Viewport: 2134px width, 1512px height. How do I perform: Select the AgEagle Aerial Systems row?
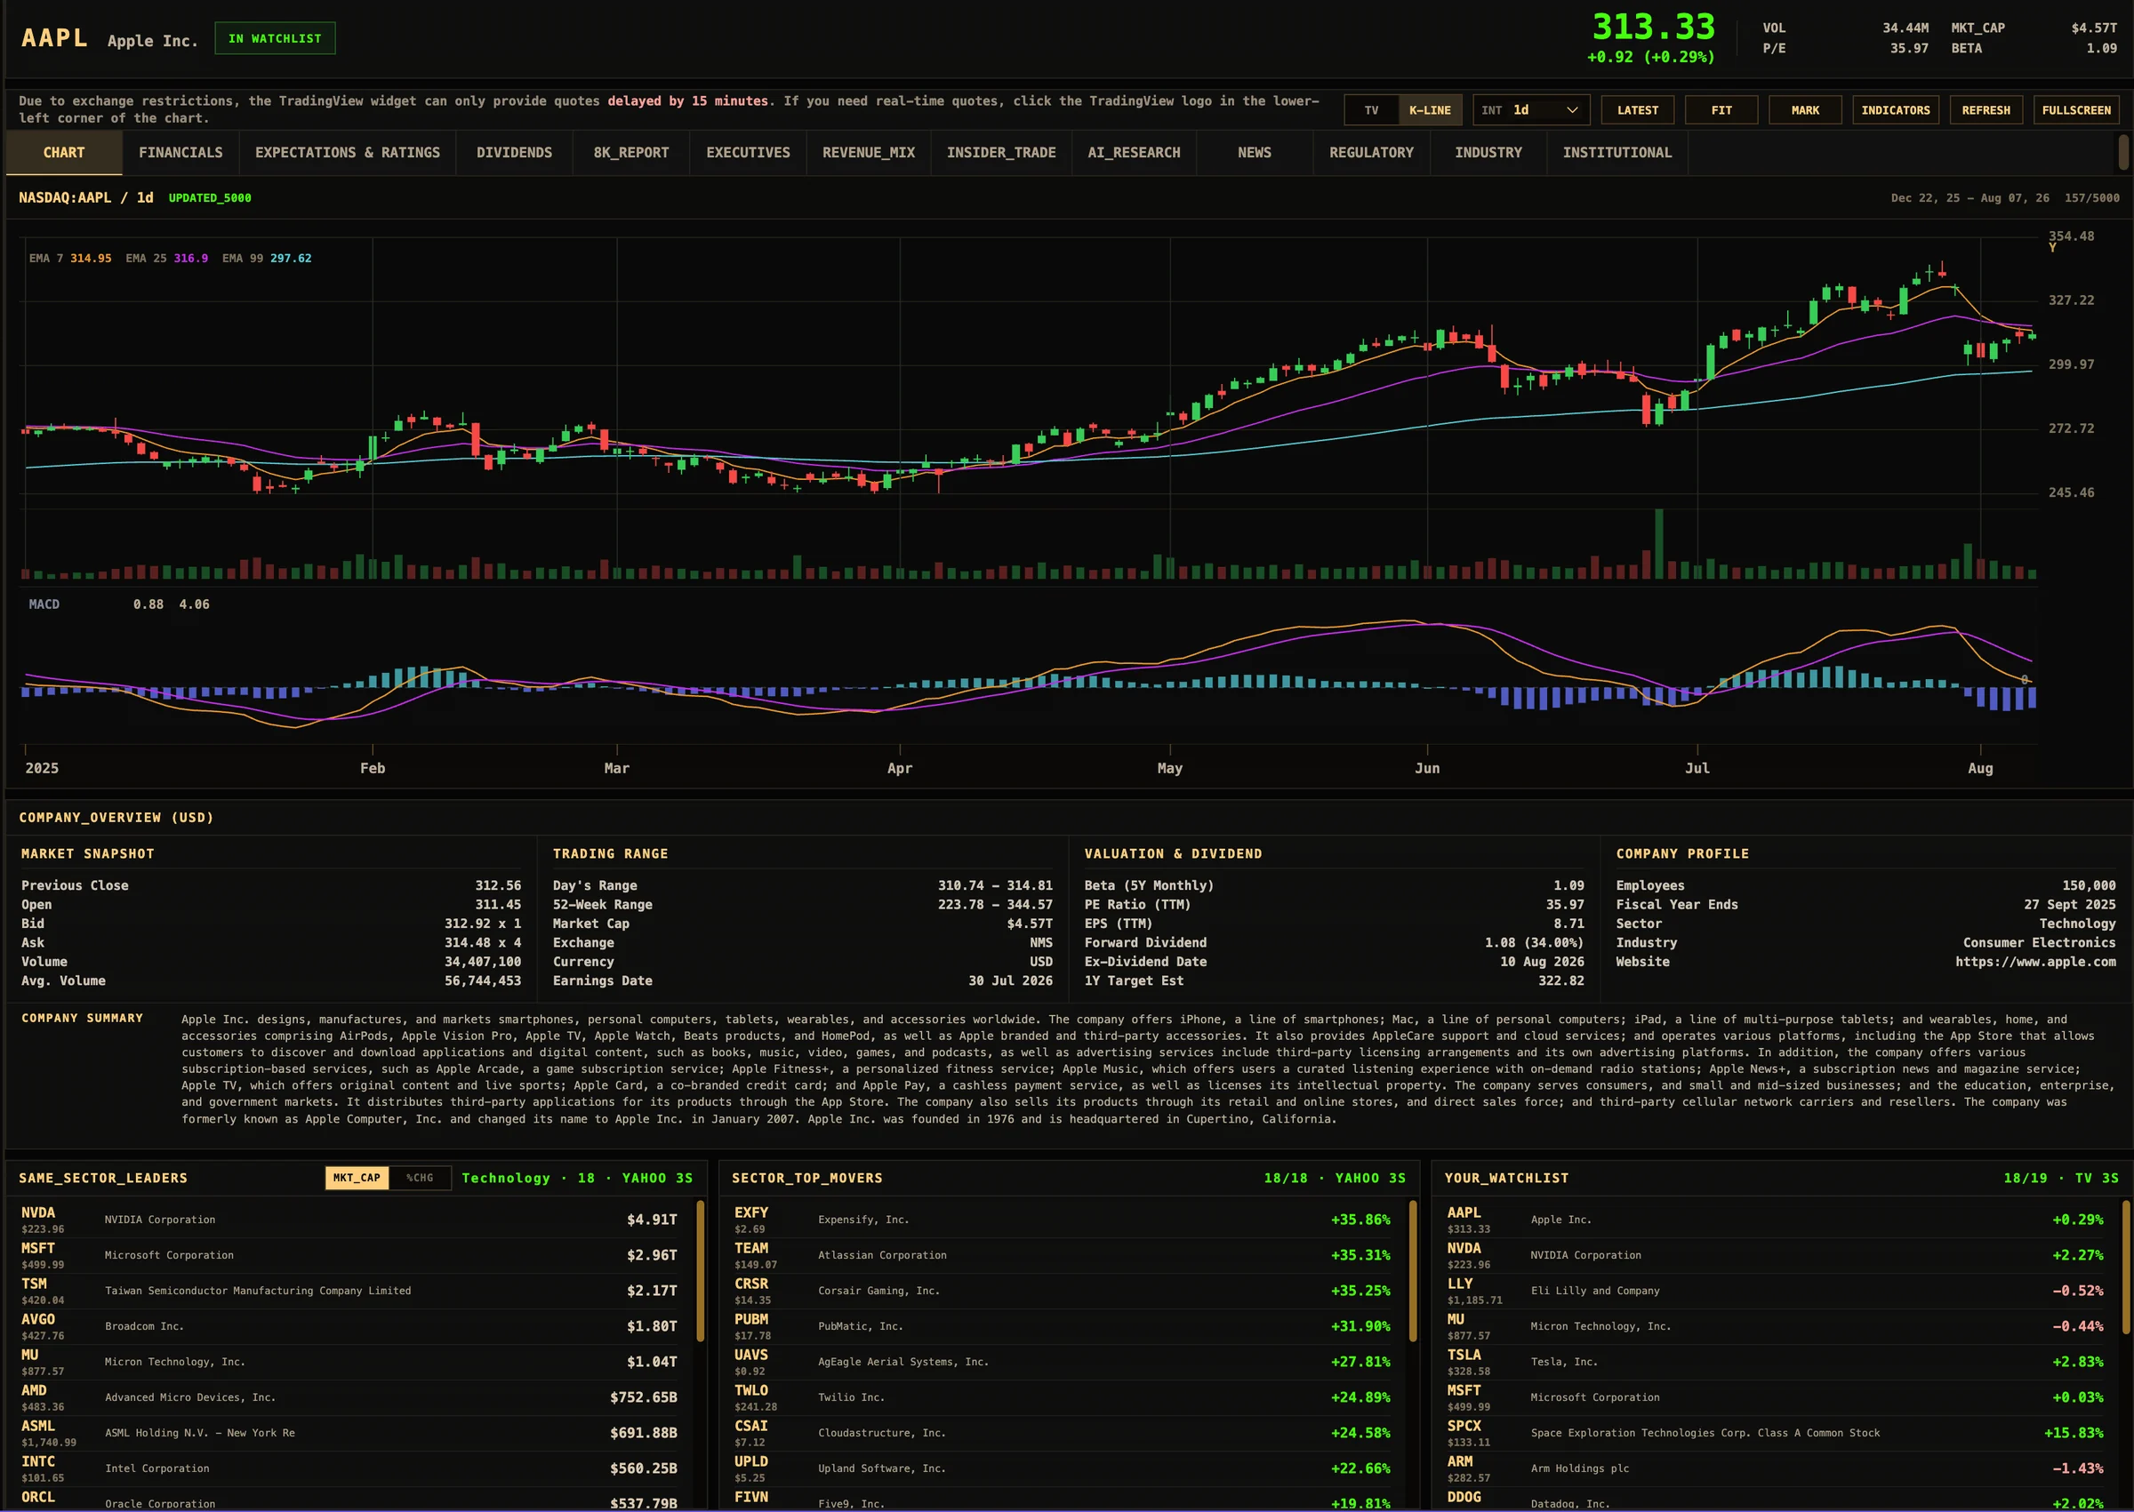(x=1063, y=1361)
